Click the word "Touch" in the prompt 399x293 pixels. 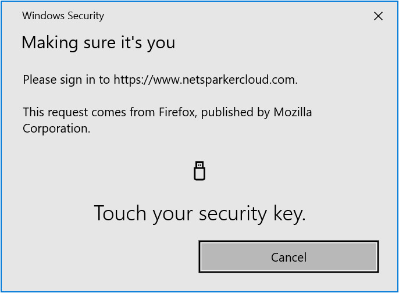[121, 213]
